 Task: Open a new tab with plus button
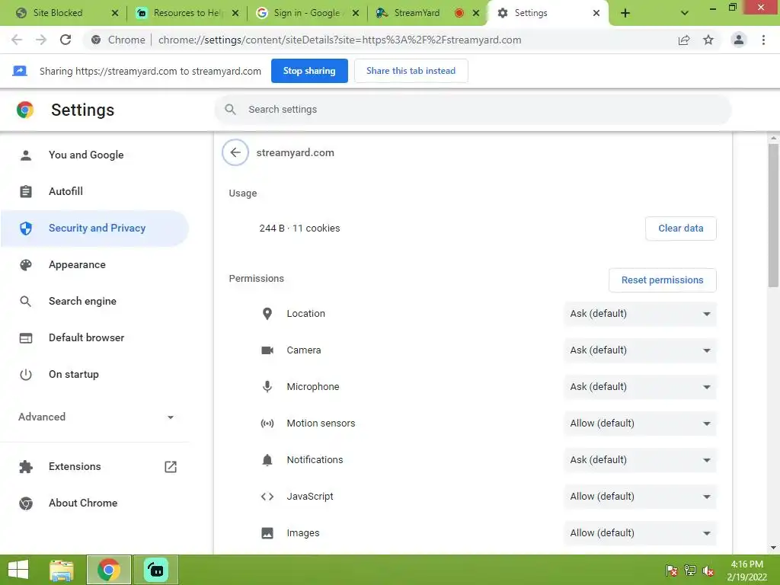tap(625, 13)
